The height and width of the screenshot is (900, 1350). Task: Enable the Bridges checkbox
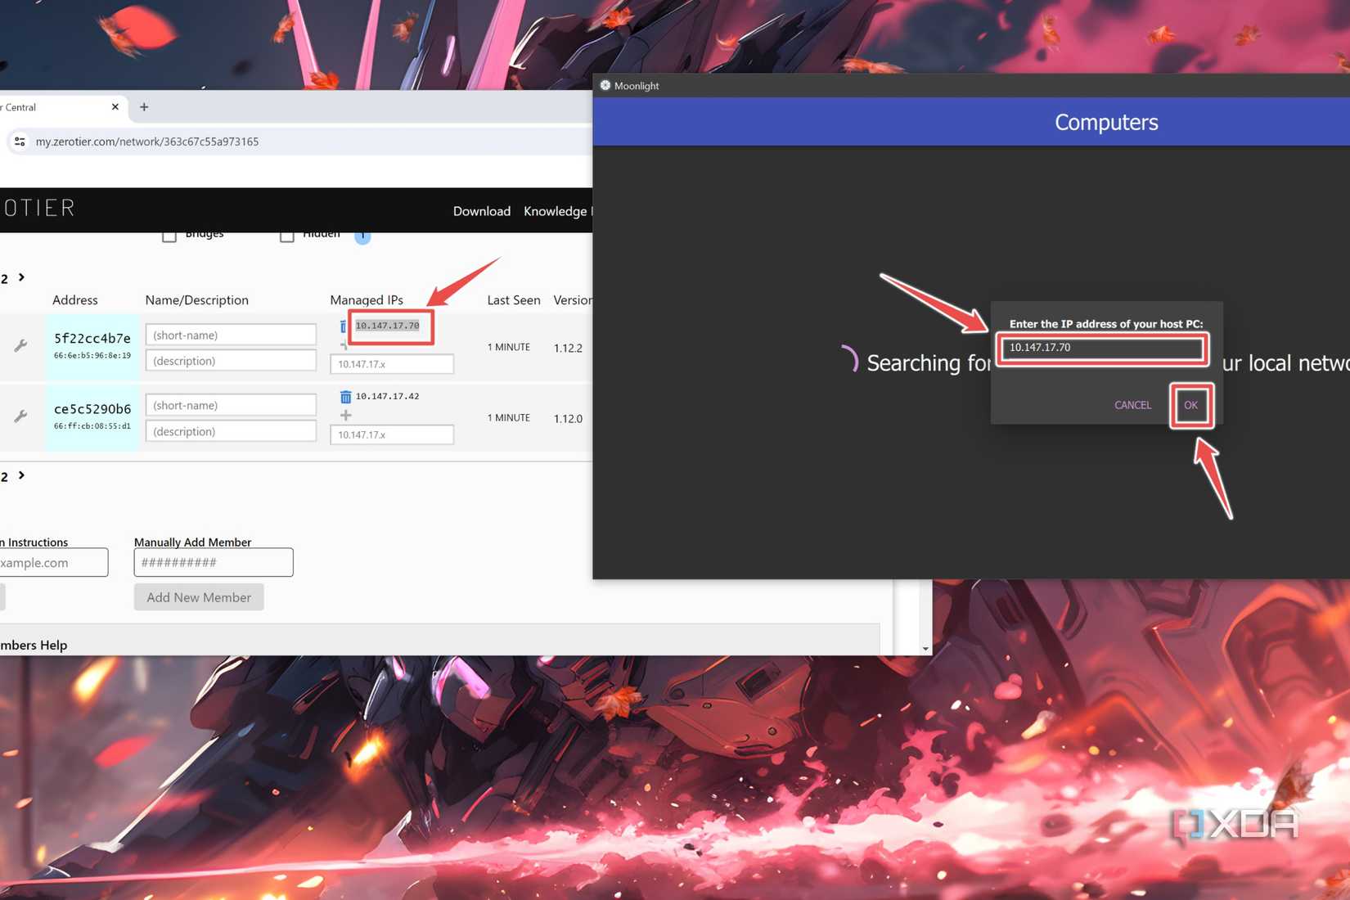pyautogui.click(x=169, y=235)
